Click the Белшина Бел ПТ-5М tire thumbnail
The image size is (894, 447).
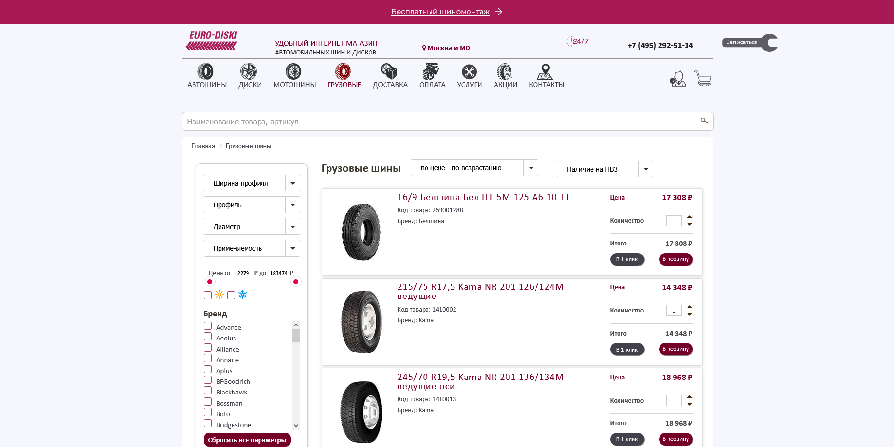click(x=361, y=232)
